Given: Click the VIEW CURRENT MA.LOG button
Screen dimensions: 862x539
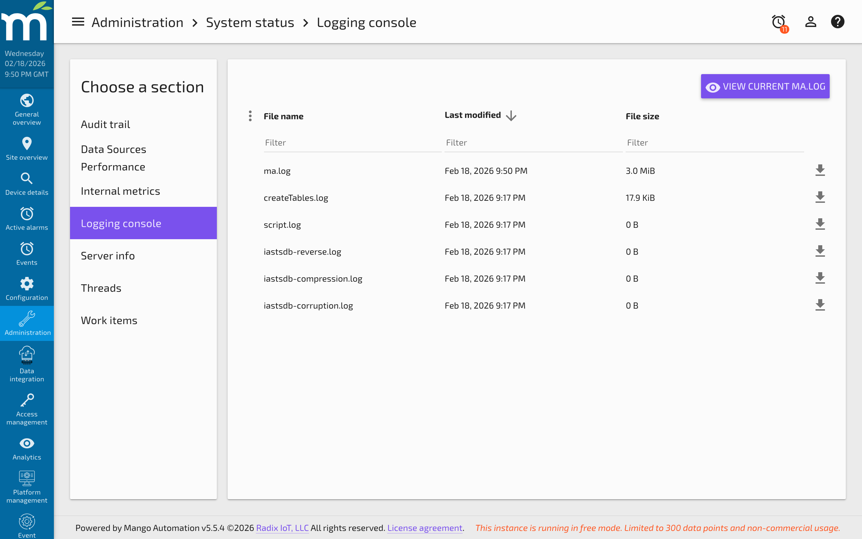Looking at the screenshot, I should [x=765, y=86].
